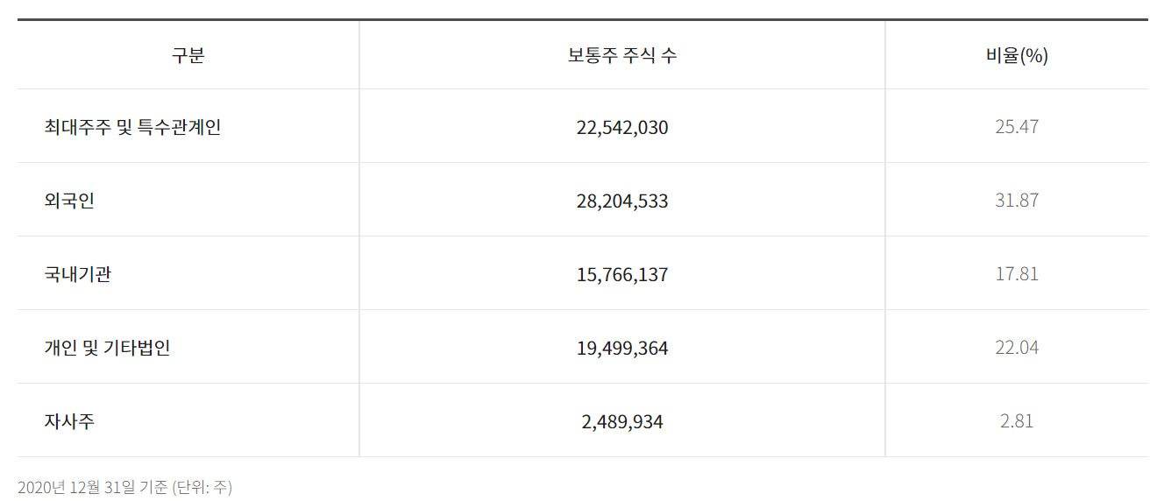The height and width of the screenshot is (501, 1157).
Task: Select the 개인 및 기타법인 row label
Action: [x=107, y=348]
